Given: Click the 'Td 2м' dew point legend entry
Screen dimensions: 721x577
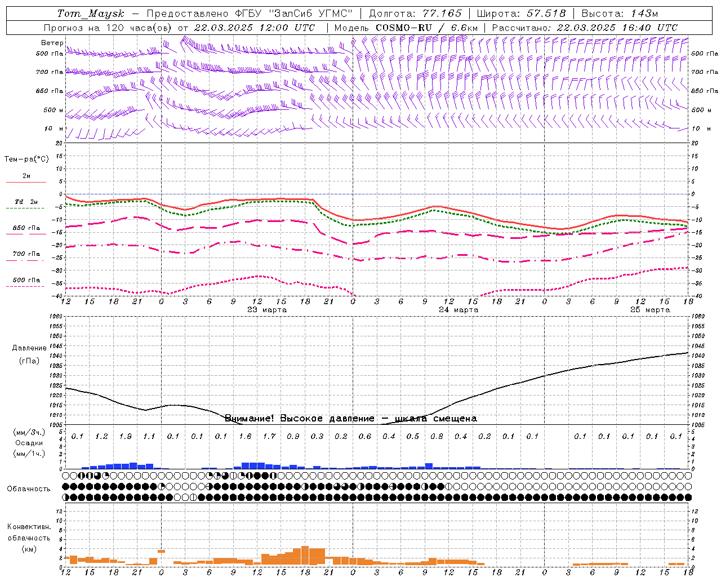Looking at the screenshot, I should click(x=26, y=202).
